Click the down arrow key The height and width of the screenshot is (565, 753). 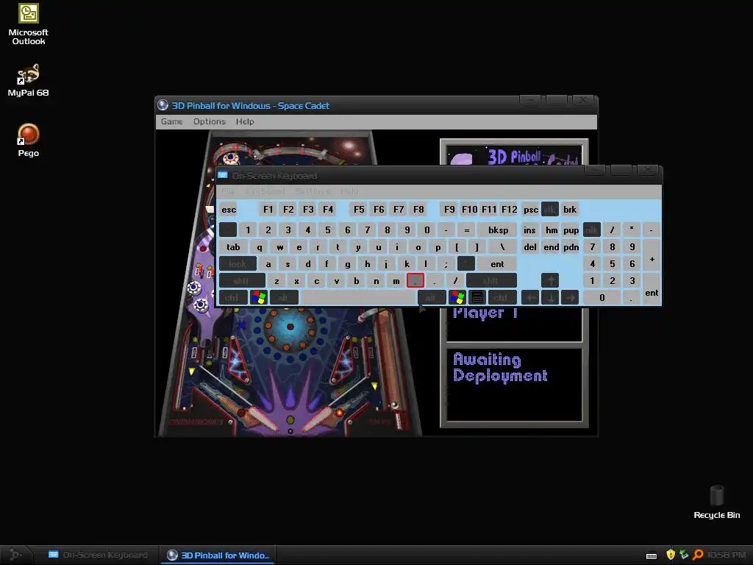click(x=550, y=297)
